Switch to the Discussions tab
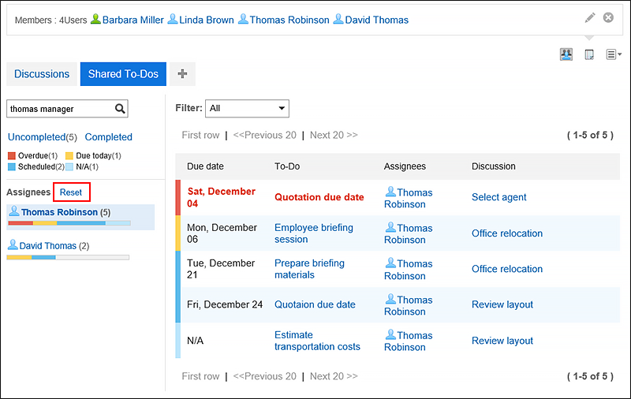The width and height of the screenshot is (631, 399). point(42,74)
